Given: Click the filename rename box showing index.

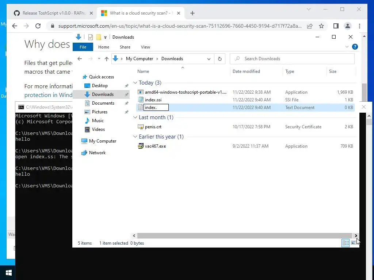Looking at the screenshot, I should point(156,108).
